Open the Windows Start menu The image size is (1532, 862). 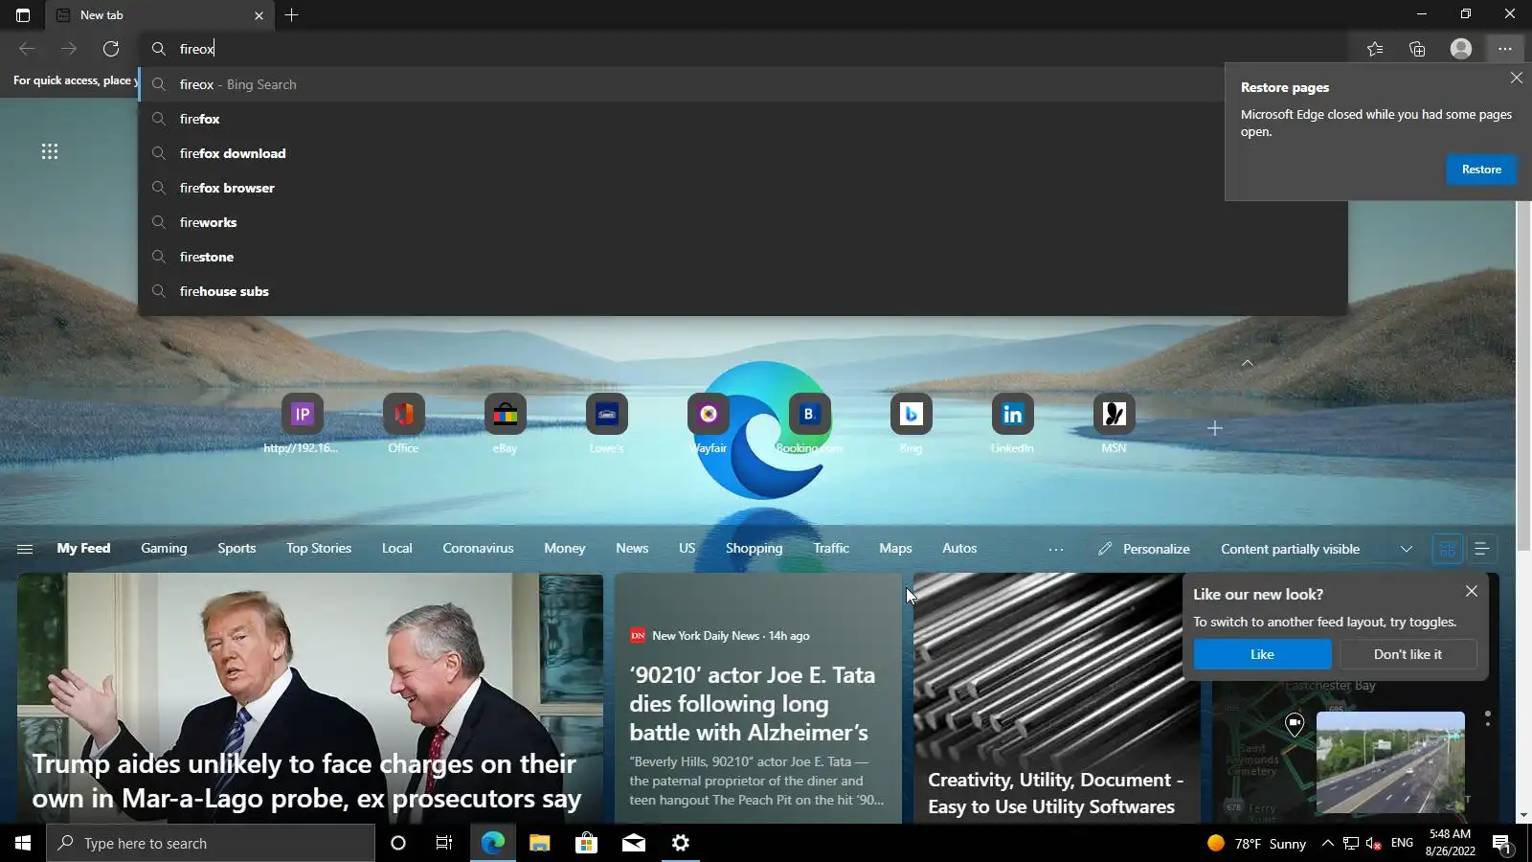point(23,843)
